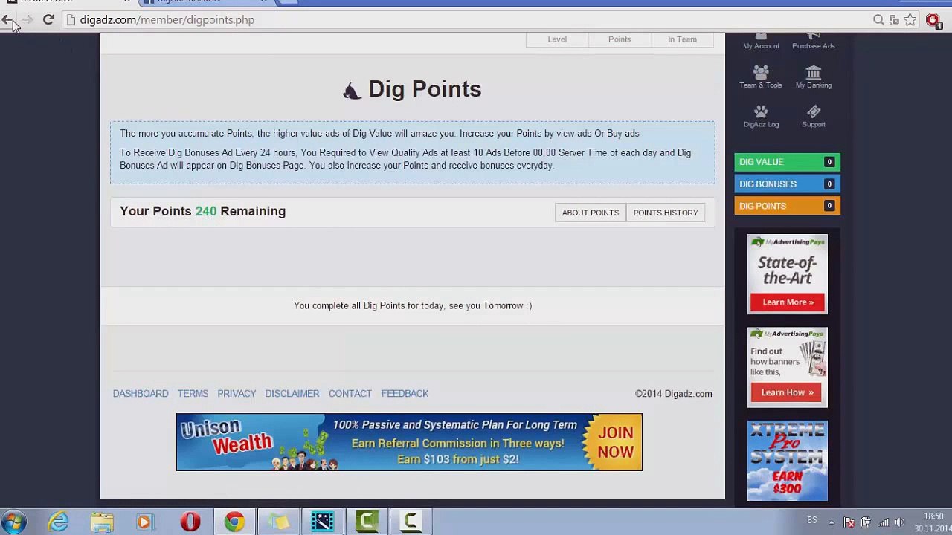Click the POINTS HISTORY button
This screenshot has width=952, height=535.
click(666, 213)
